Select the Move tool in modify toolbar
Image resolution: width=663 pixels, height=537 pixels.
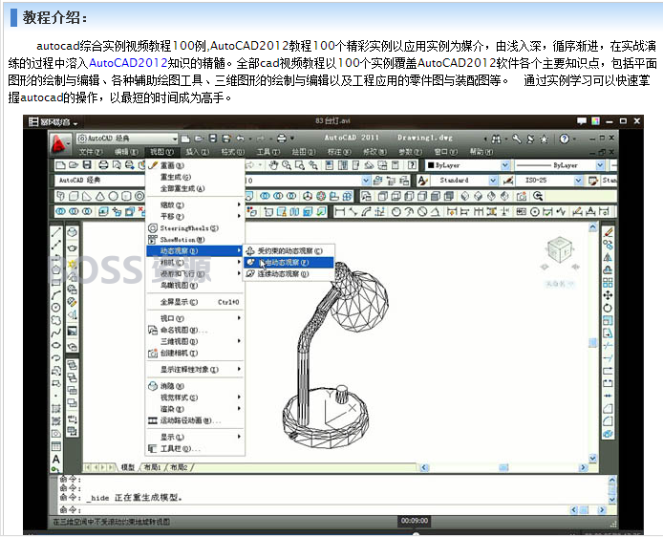pos(608,295)
